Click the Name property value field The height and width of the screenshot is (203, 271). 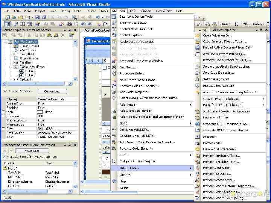(x=57, y=99)
